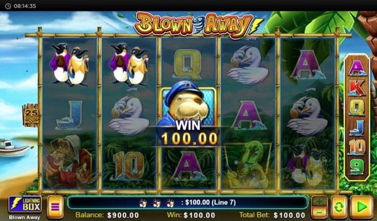Click the clock time display
This screenshot has width=377, height=221.
(25, 6)
